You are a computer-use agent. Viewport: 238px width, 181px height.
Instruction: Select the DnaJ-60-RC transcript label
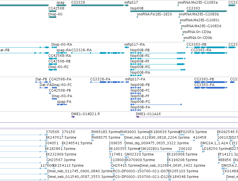(x=58, y=67)
